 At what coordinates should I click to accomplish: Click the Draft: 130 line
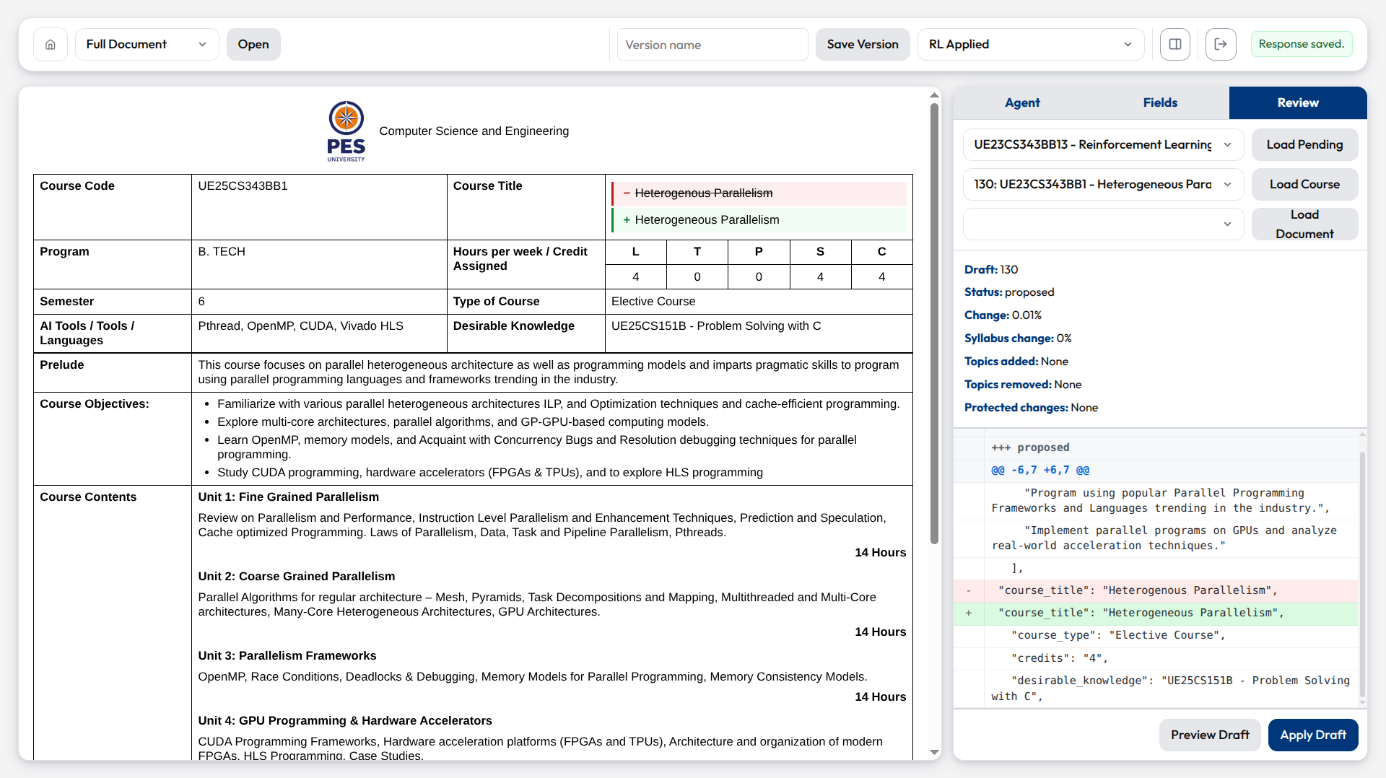991,270
